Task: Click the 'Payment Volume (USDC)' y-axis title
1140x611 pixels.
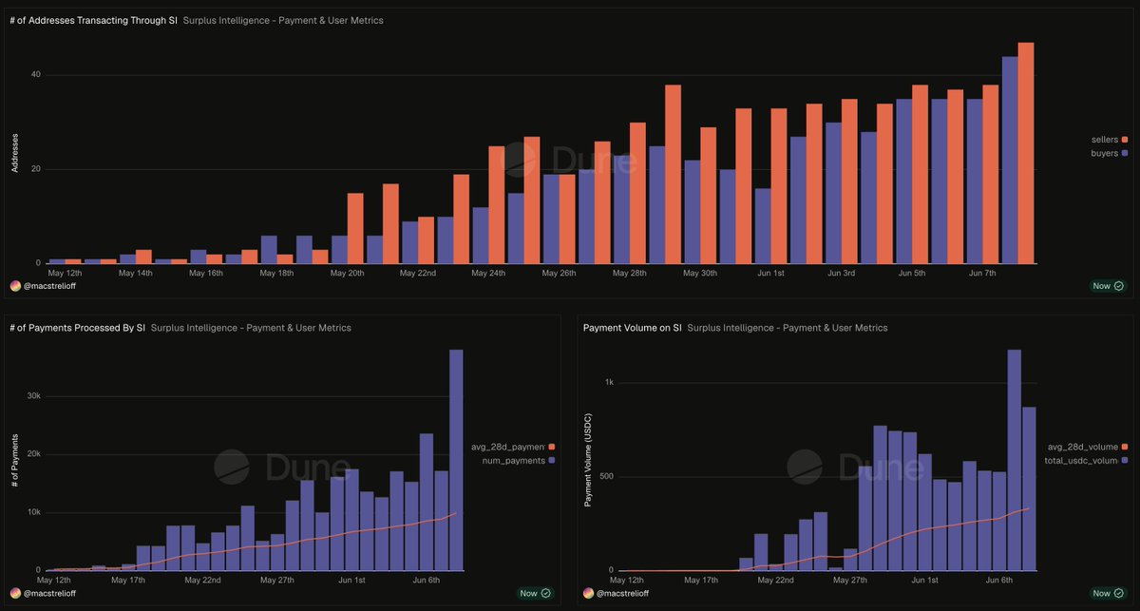Action: (x=588, y=460)
